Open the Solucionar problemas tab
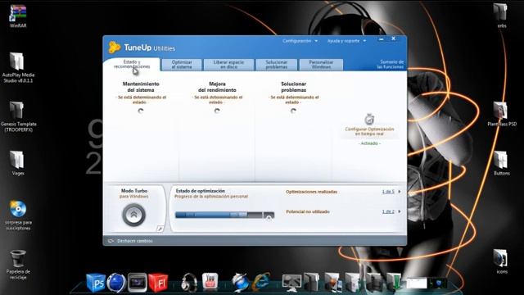Image resolution: width=524 pixels, height=295 pixels. tap(277, 65)
